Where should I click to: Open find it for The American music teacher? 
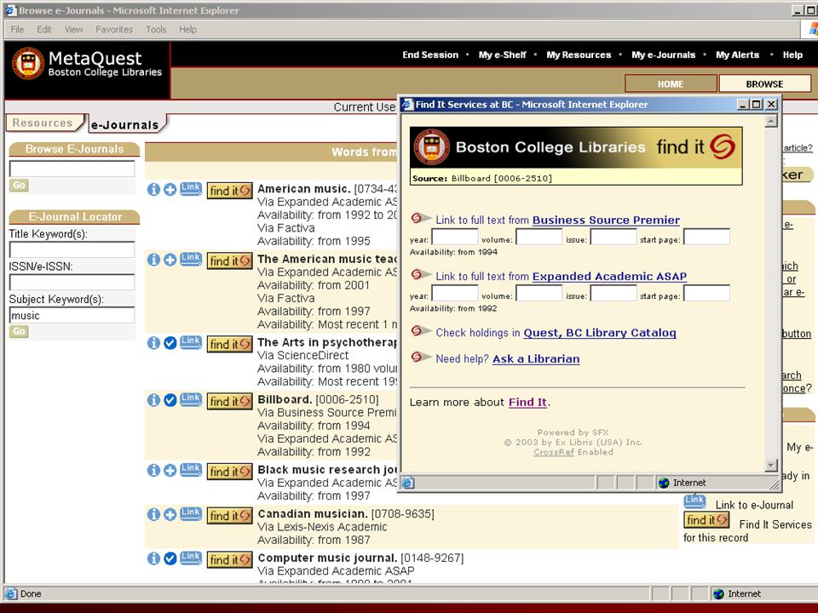(x=230, y=261)
